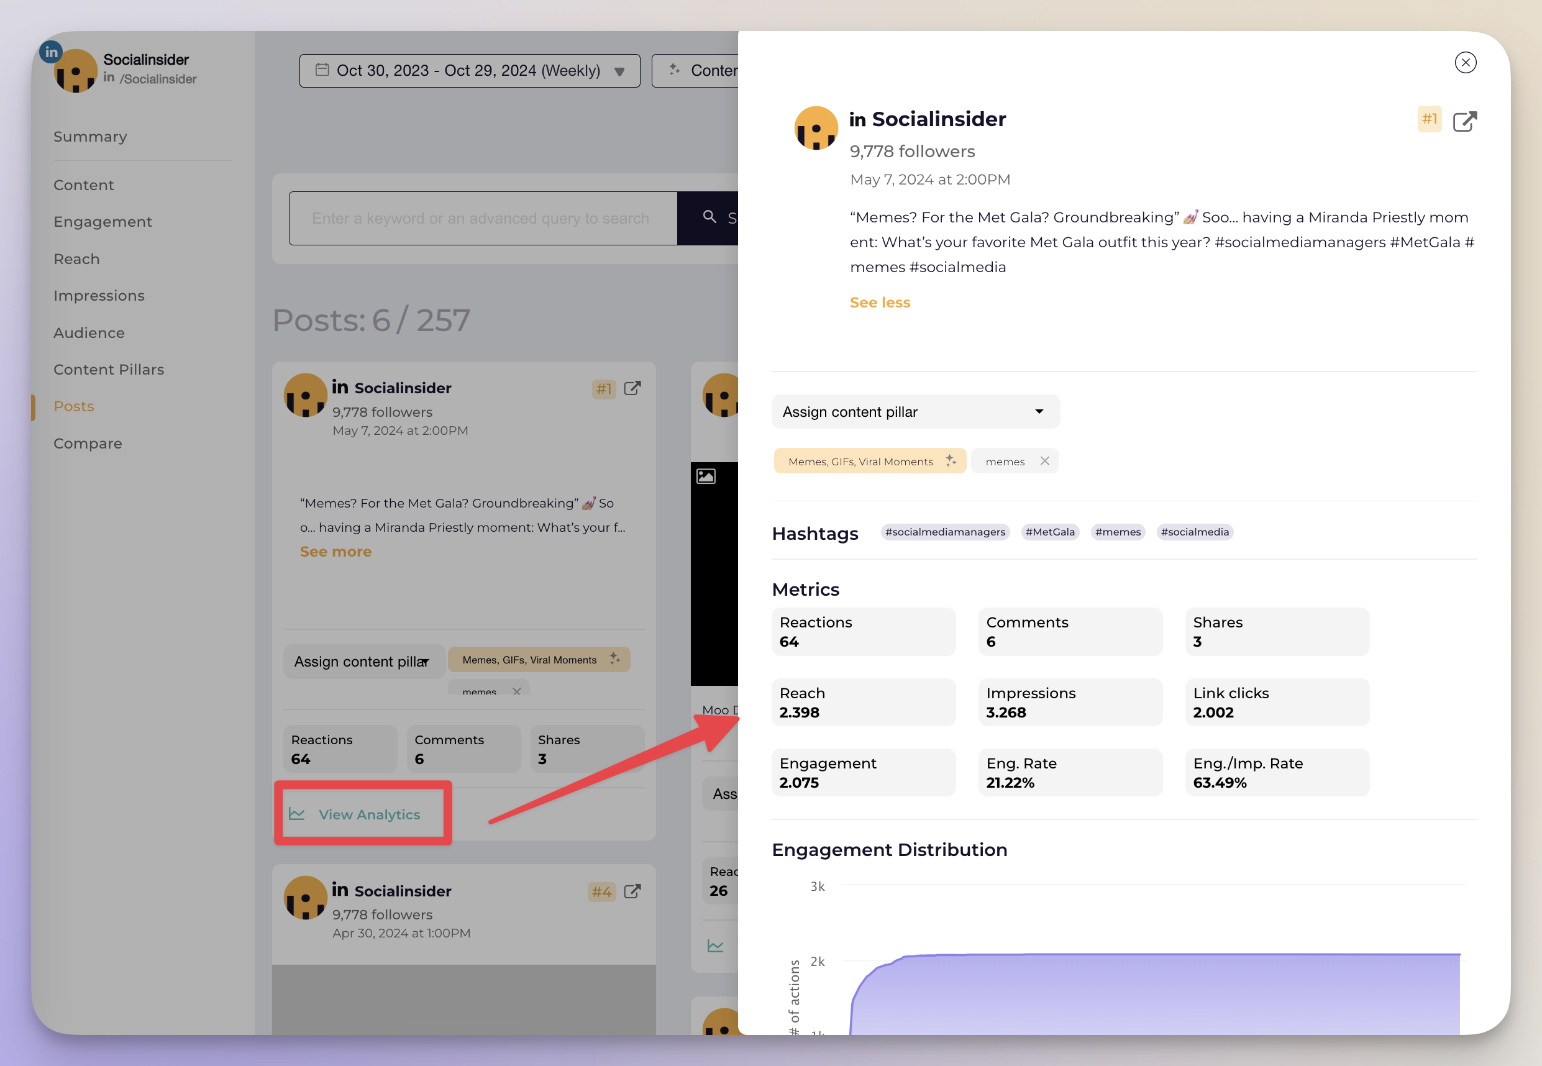Click the #socialmediamanagers hashtag
This screenshot has height=1066, width=1542.
[944, 532]
